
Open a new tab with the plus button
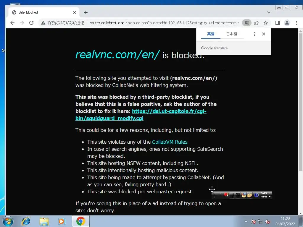[x=86, y=12]
